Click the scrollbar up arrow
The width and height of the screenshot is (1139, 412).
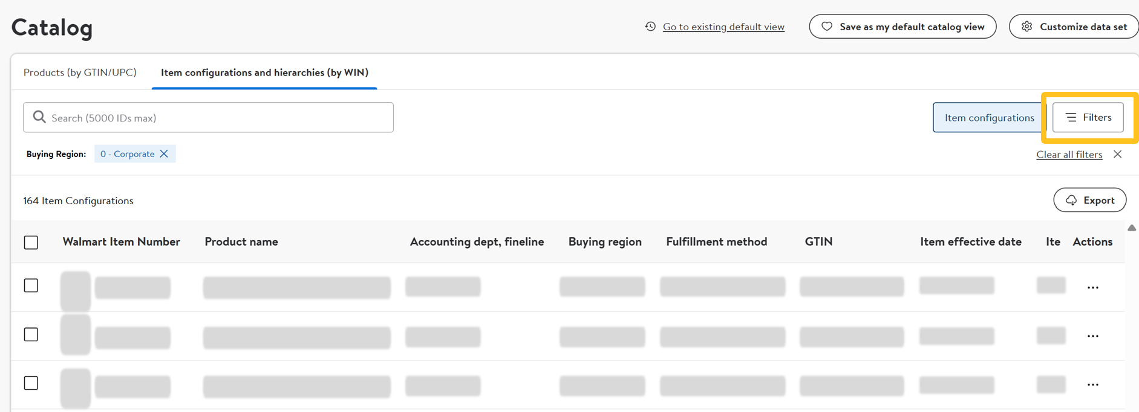1132,228
